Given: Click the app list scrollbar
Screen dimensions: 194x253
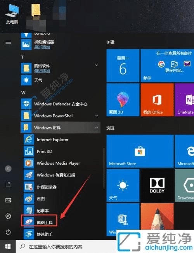Looking at the screenshot, I should 104,168.
